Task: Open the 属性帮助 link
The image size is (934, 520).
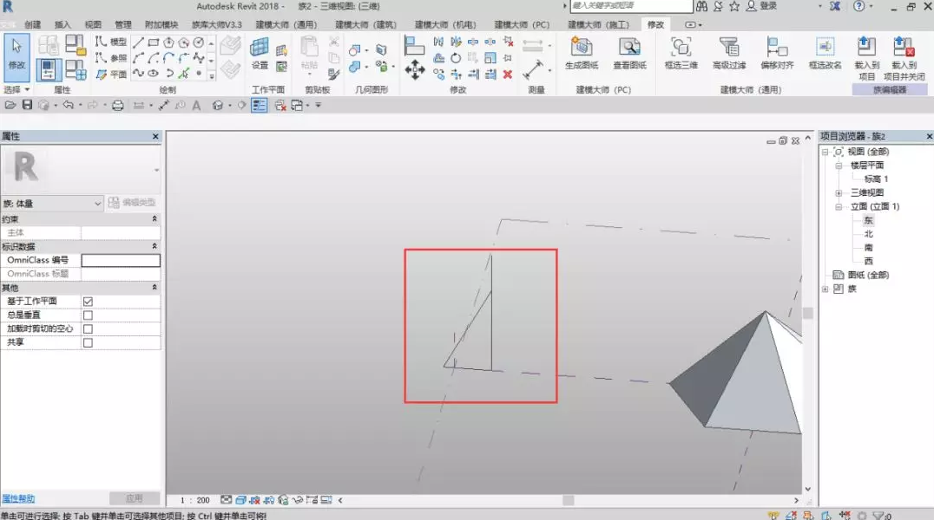Action: coord(18,498)
